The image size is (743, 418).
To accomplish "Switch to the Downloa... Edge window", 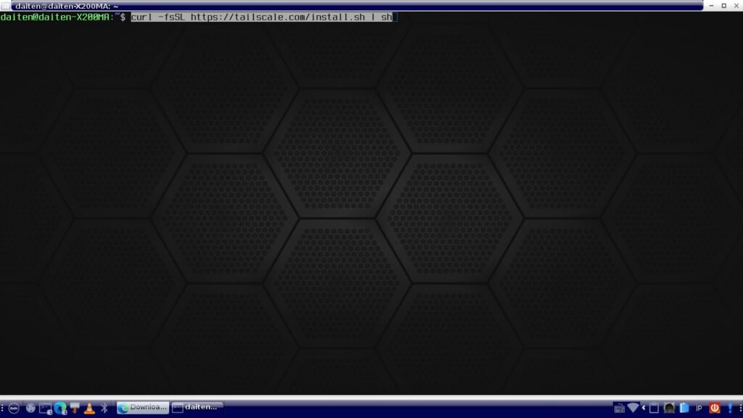I will [x=143, y=408].
